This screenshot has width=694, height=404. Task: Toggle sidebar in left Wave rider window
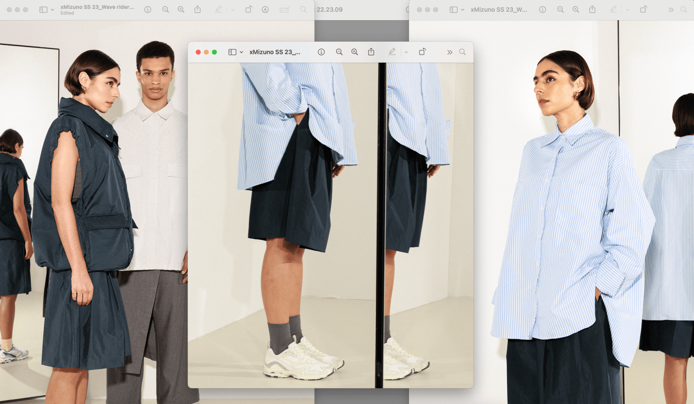43,10
